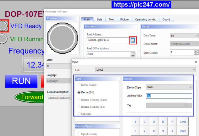The image size is (199, 136).
Task: Open Read Offset Address browse button
Action: coord(133,54)
